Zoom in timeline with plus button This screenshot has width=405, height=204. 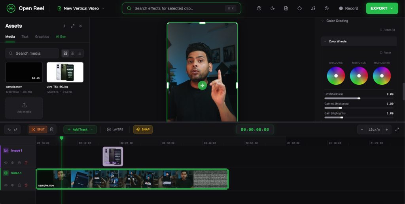click(387, 130)
